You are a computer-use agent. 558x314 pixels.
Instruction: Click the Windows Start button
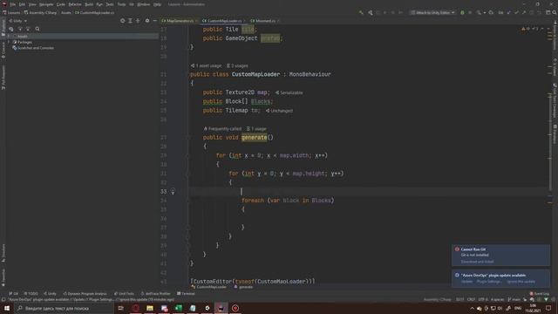(7, 308)
